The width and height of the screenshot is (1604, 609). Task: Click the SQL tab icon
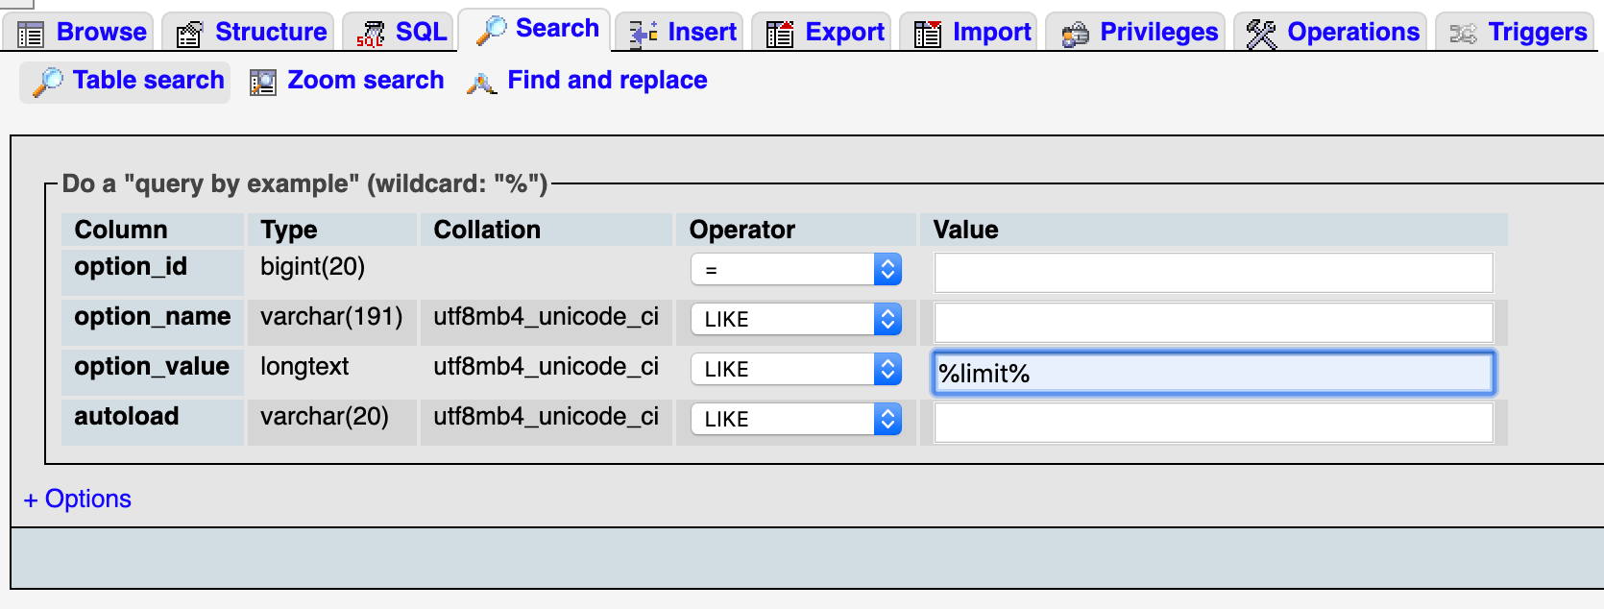pos(370,35)
